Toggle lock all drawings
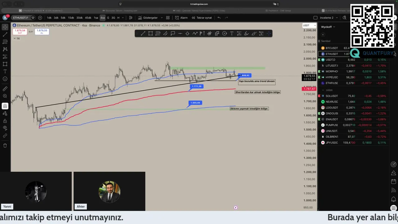This screenshot has width=398, height=224. [x=5, y=121]
